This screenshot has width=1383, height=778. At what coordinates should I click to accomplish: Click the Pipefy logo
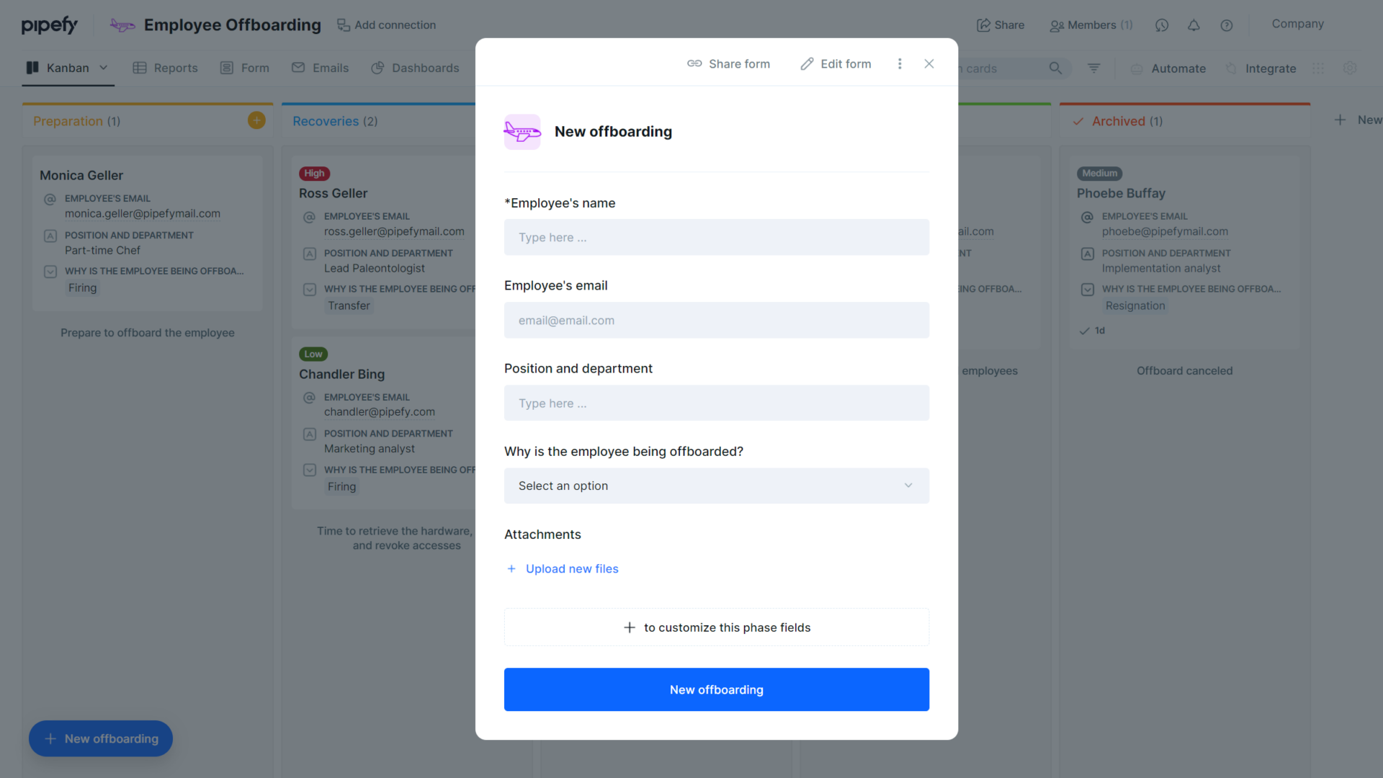coord(49,24)
